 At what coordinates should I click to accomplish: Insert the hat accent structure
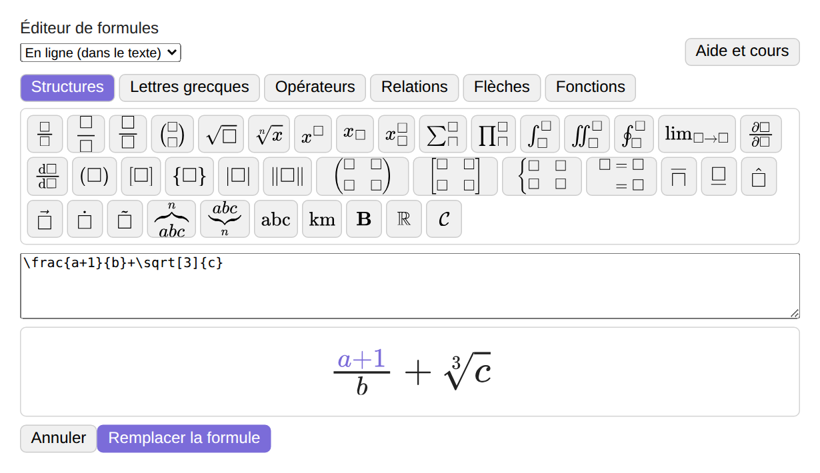click(x=759, y=177)
